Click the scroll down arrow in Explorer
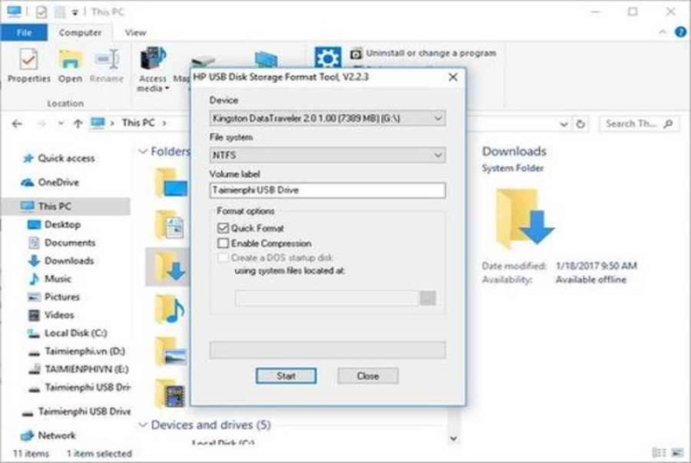 453,439
